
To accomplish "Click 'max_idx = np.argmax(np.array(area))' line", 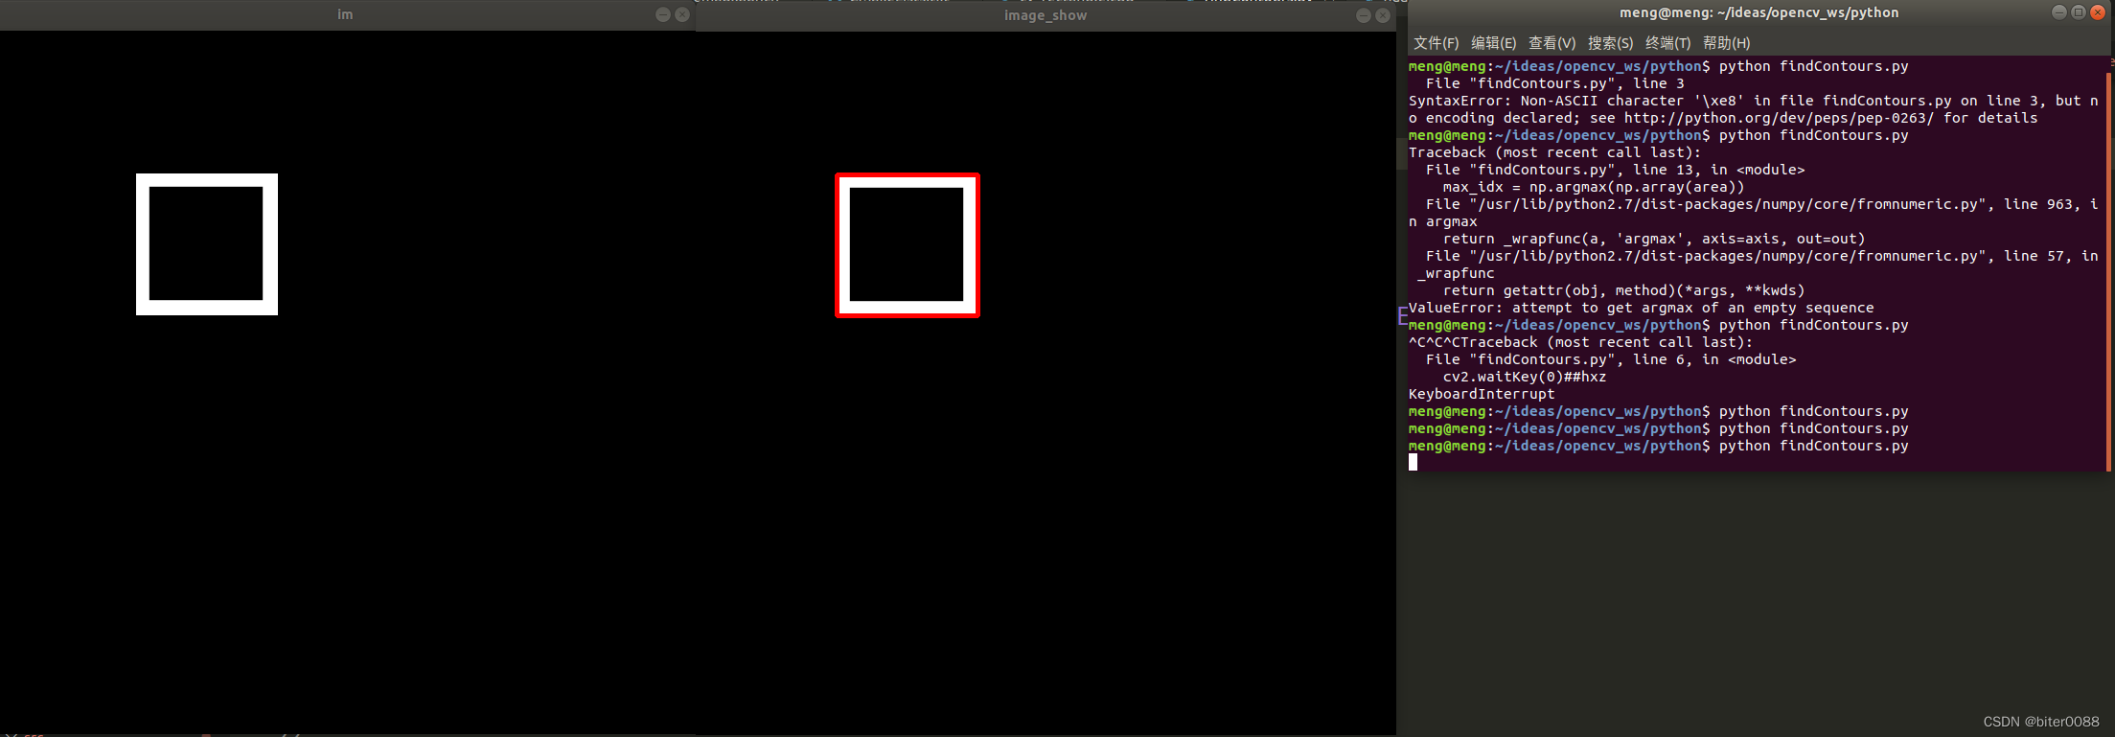I will point(1594,187).
